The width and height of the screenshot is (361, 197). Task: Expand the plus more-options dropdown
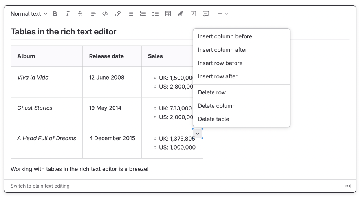coord(222,14)
